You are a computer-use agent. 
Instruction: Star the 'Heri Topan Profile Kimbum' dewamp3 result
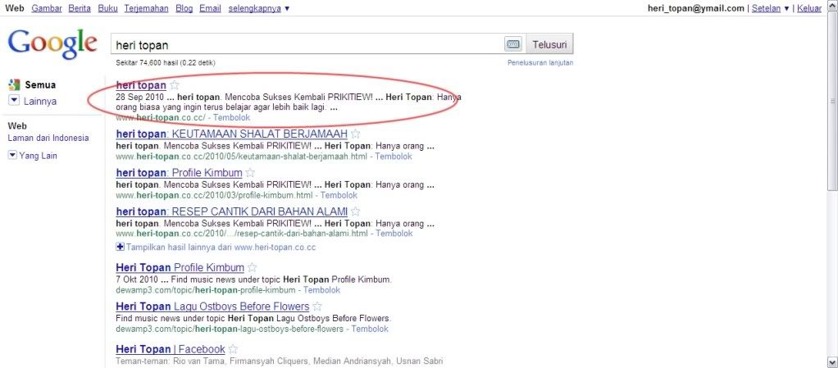253,267
